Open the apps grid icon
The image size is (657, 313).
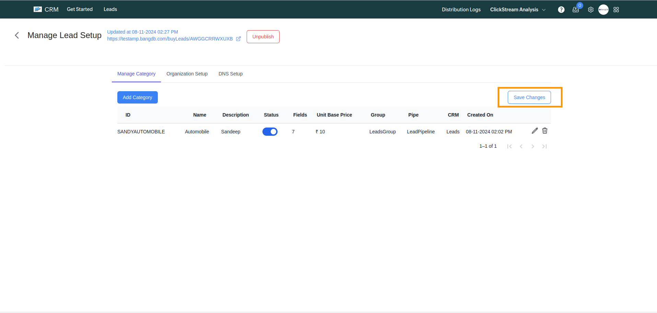coord(616,10)
